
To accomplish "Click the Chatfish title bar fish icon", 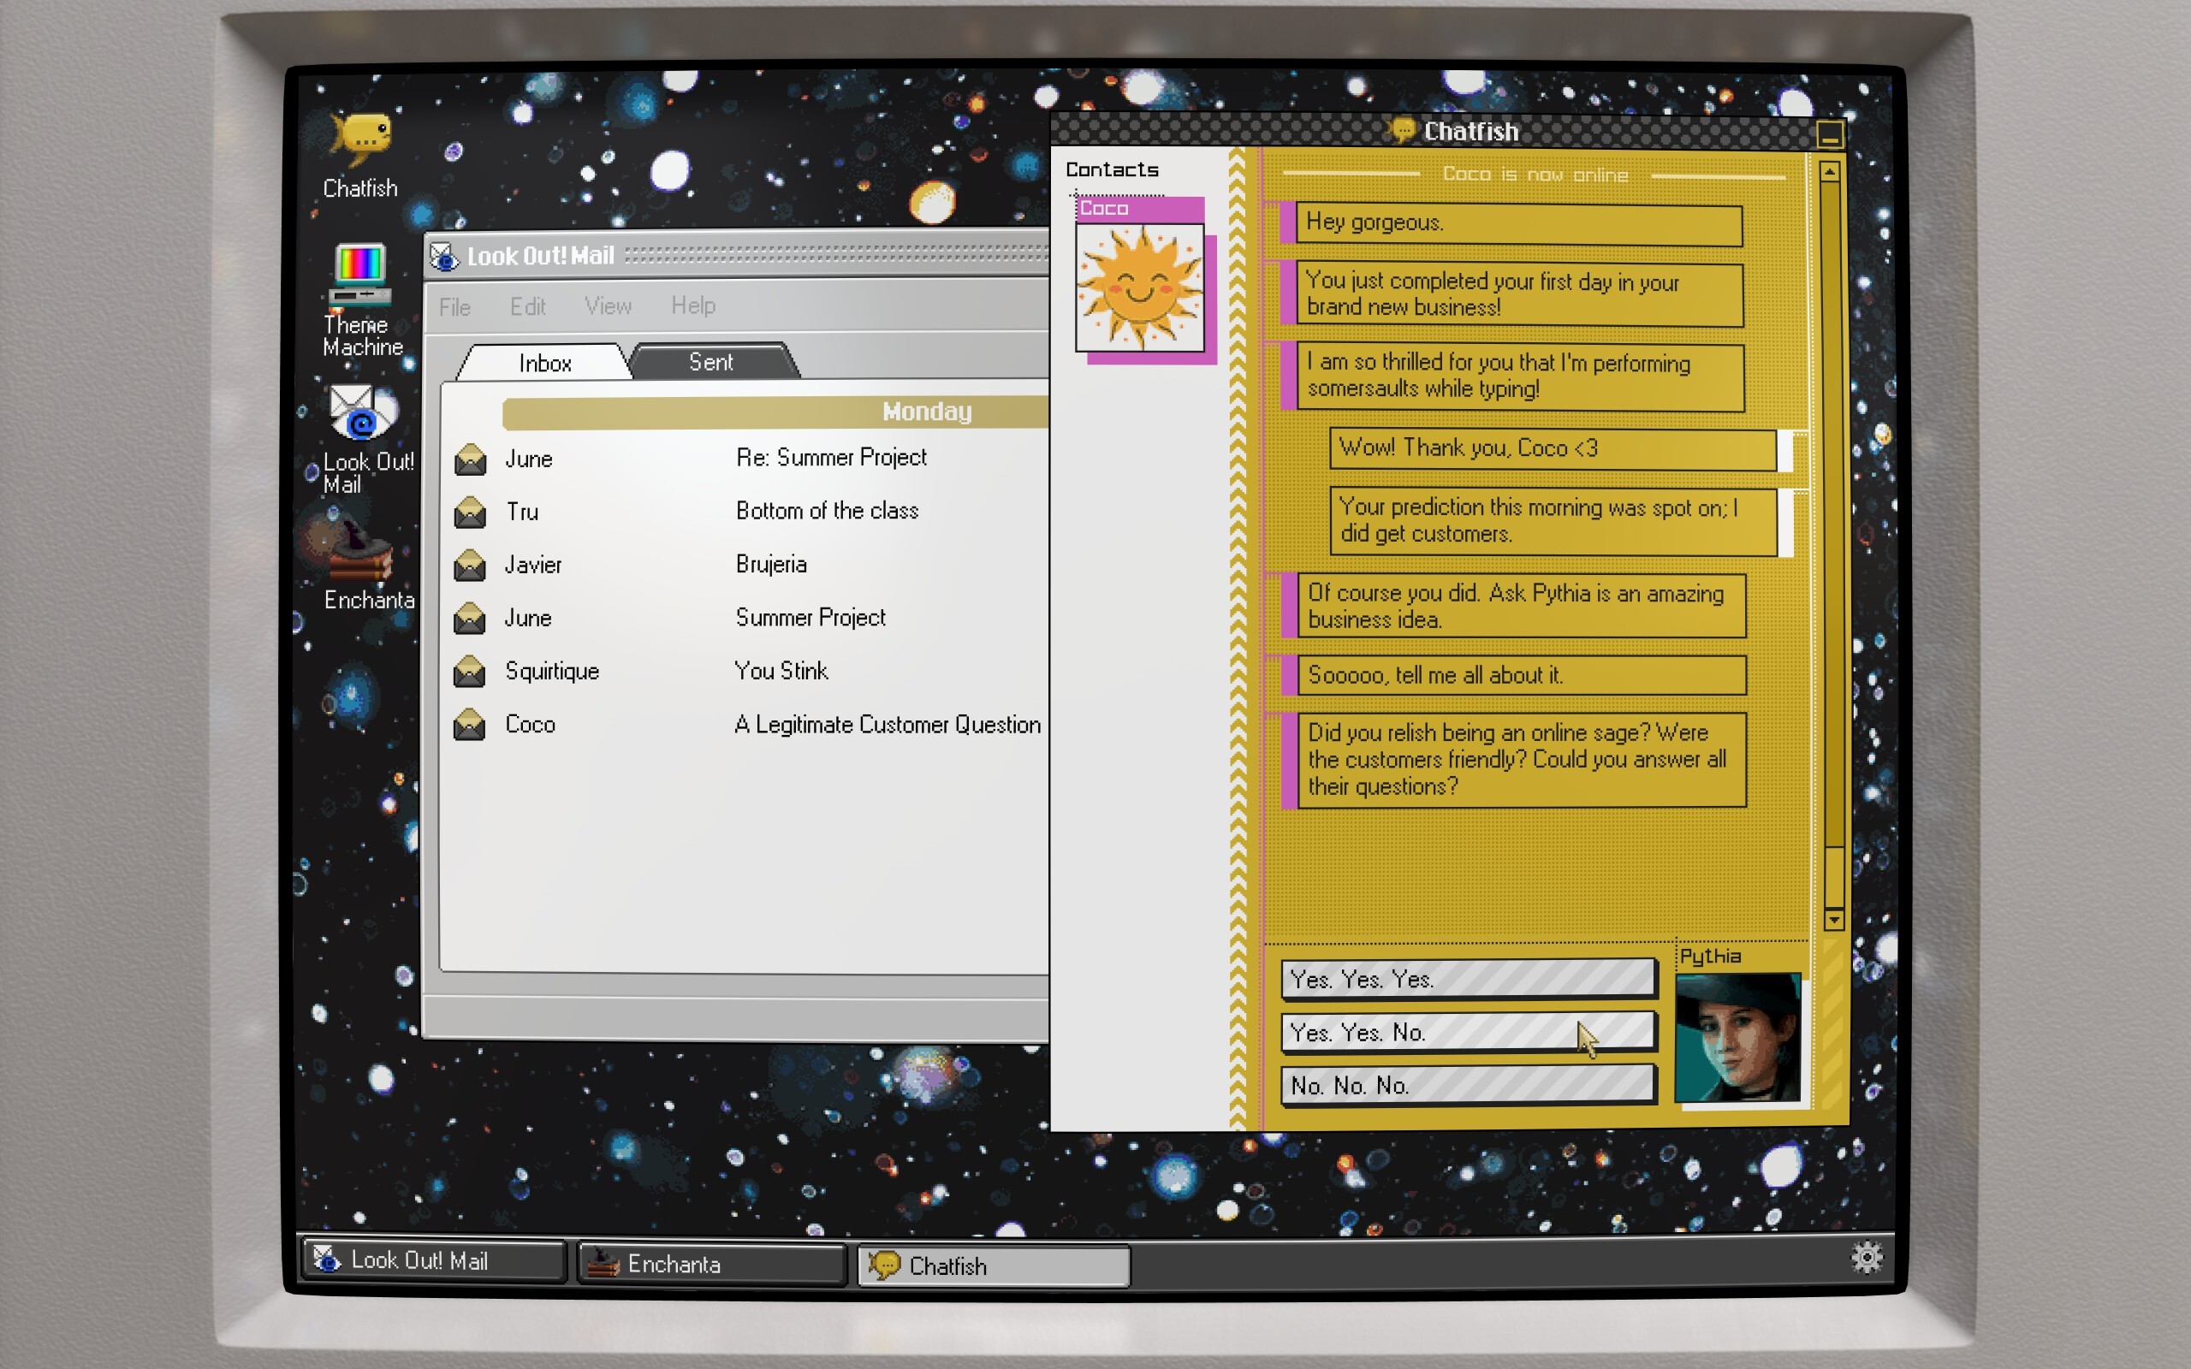I will [x=1402, y=131].
